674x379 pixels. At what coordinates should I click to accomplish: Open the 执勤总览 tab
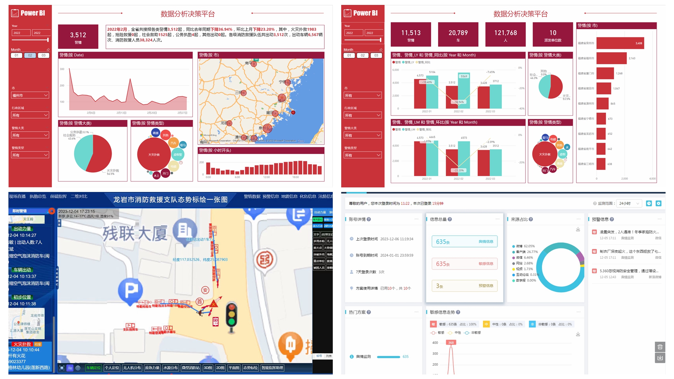coord(38,197)
